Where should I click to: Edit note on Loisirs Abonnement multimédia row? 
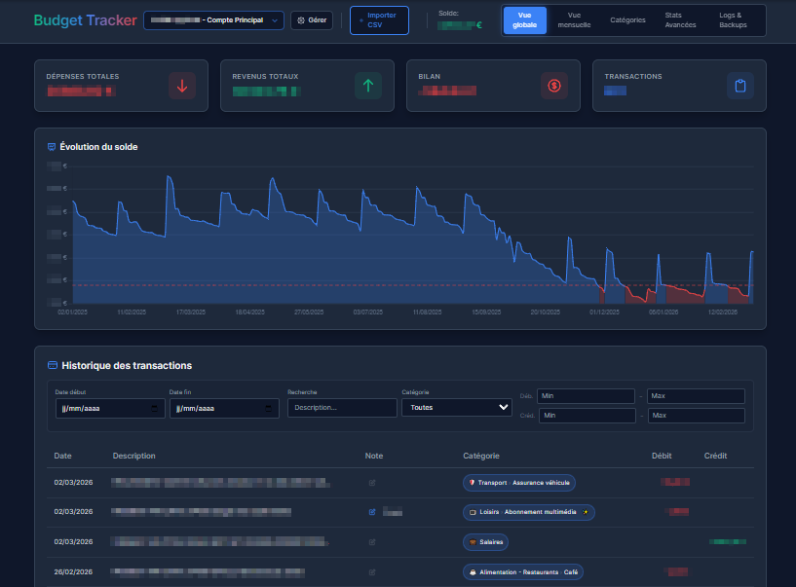[x=372, y=511]
